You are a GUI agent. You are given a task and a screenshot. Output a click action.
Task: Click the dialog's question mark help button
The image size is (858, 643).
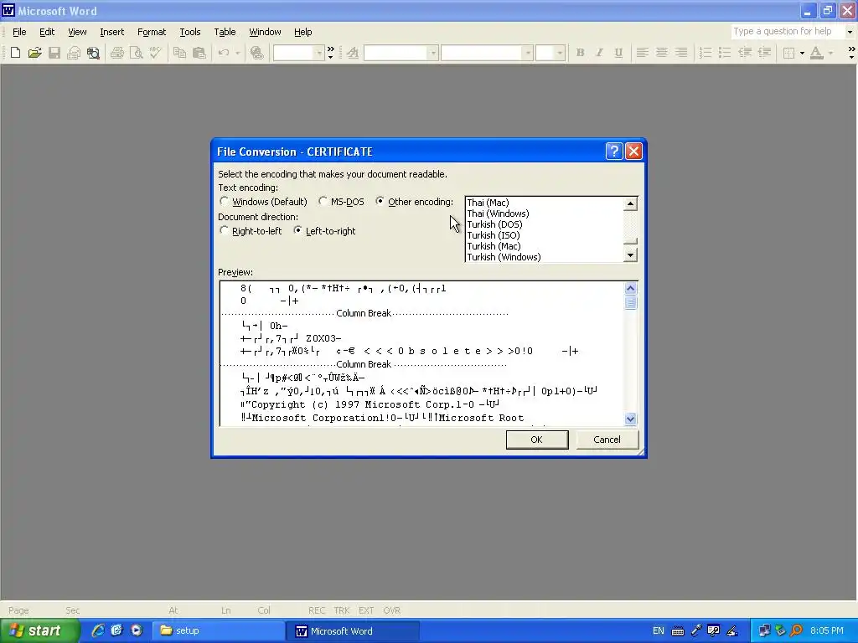pyautogui.click(x=614, y=151)
